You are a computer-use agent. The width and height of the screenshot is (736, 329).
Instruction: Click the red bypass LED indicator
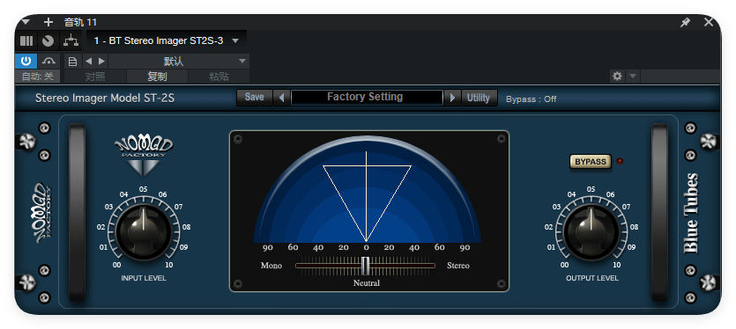pyautogui.click(x=620, y=162)
